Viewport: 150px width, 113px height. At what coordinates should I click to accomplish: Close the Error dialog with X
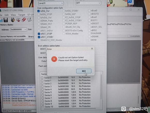click(92, 49)
